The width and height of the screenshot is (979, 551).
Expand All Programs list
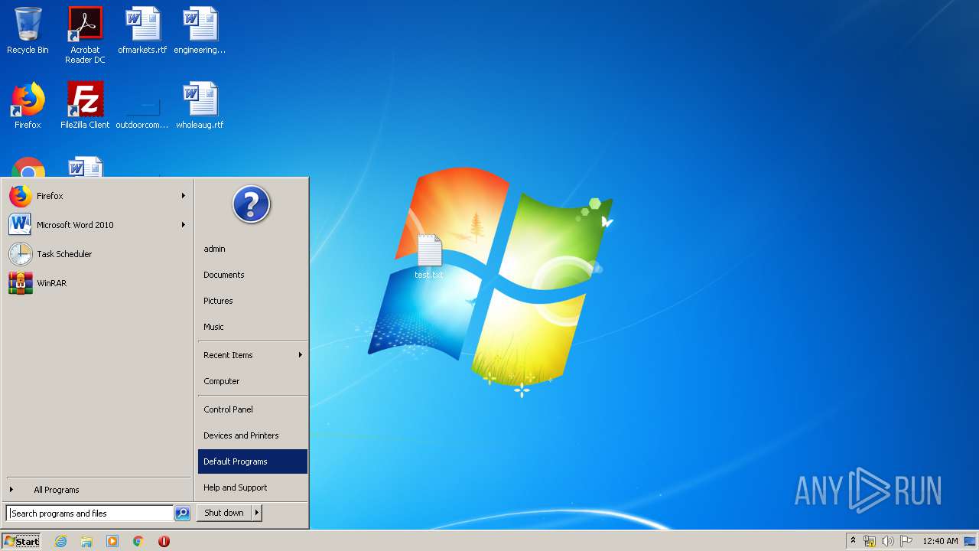pos(98,490)
